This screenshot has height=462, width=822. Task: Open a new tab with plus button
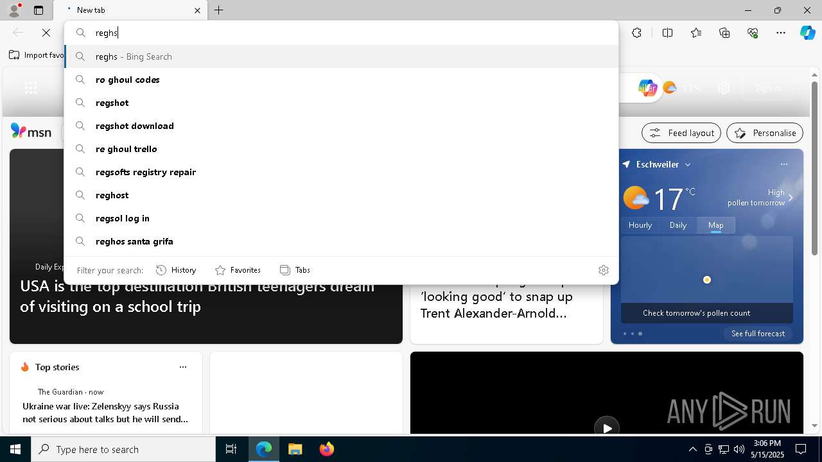(x=219, y=10)
